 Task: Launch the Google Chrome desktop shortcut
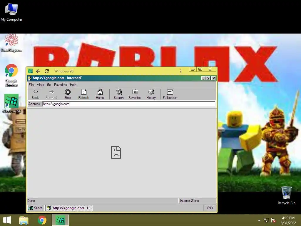[x=11, y=75]
